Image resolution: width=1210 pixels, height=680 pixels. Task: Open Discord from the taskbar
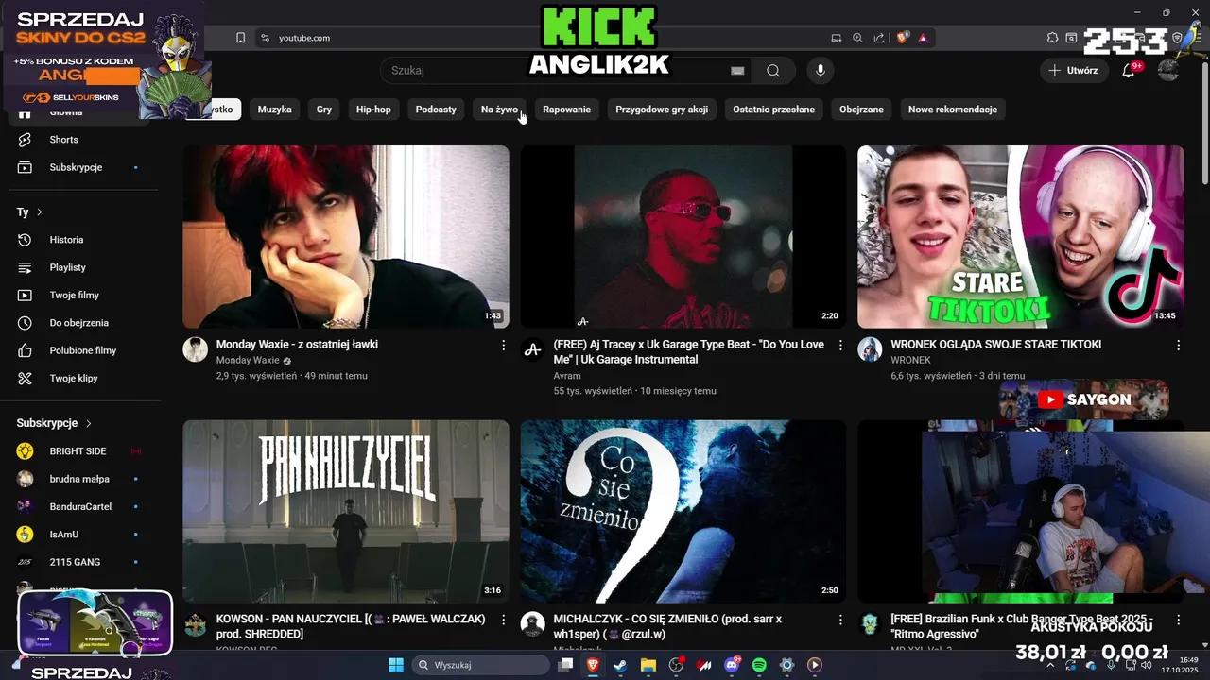[x=732, y=665]
